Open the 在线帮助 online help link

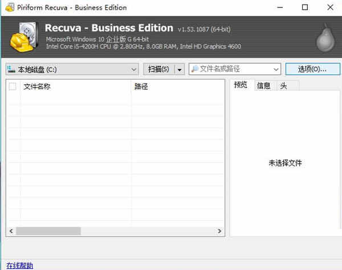[19, 265]
